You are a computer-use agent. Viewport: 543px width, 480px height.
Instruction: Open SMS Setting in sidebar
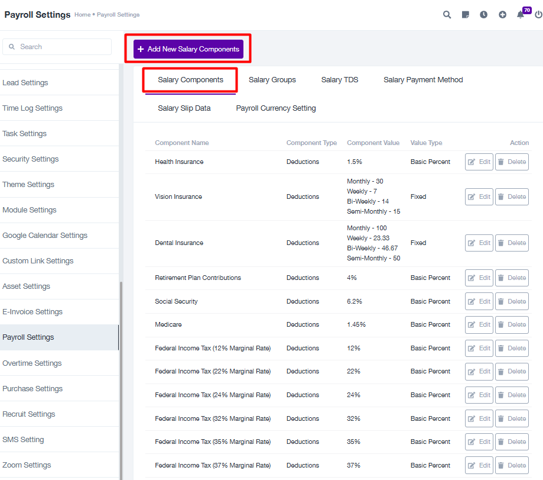click(x=59, y=439)
